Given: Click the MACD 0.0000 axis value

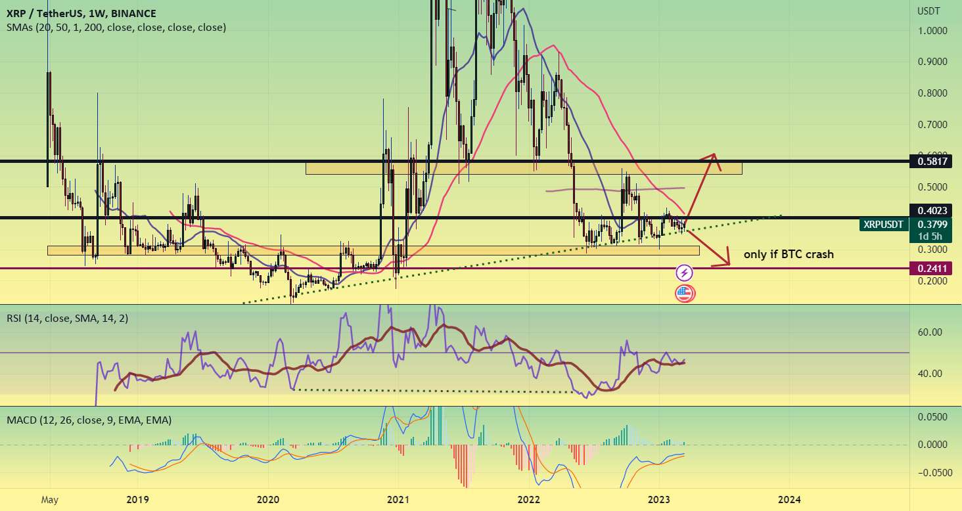Looking at the screenshot, I should [932, 445].
